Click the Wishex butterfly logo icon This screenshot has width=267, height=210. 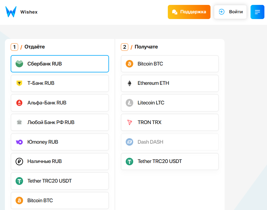pos(11,12)
